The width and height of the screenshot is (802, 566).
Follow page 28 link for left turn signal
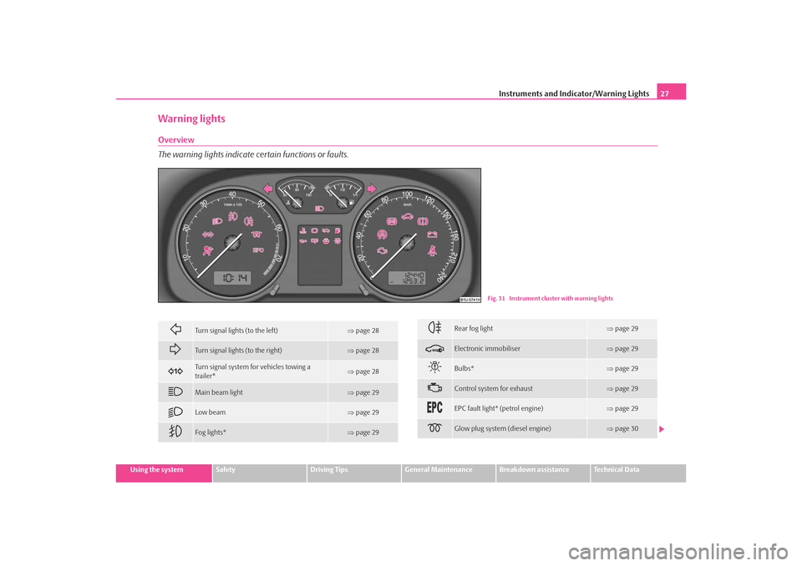pos(363,331)
